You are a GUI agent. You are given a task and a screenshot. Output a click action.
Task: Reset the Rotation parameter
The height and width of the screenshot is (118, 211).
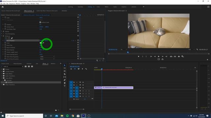[78, 24]
